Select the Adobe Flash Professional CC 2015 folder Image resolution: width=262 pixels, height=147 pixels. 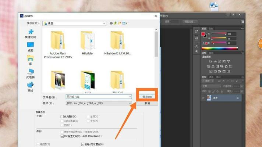point(58,45)
